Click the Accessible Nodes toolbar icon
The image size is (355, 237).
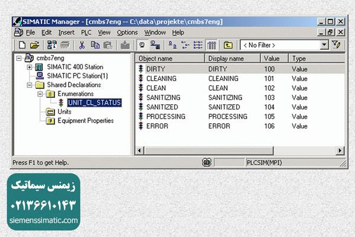[x=51, y=45]
